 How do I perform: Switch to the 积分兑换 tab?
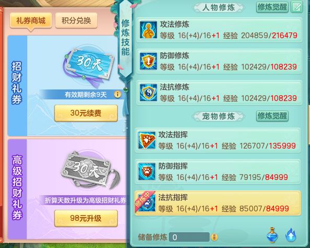click(x=76, y=20)
